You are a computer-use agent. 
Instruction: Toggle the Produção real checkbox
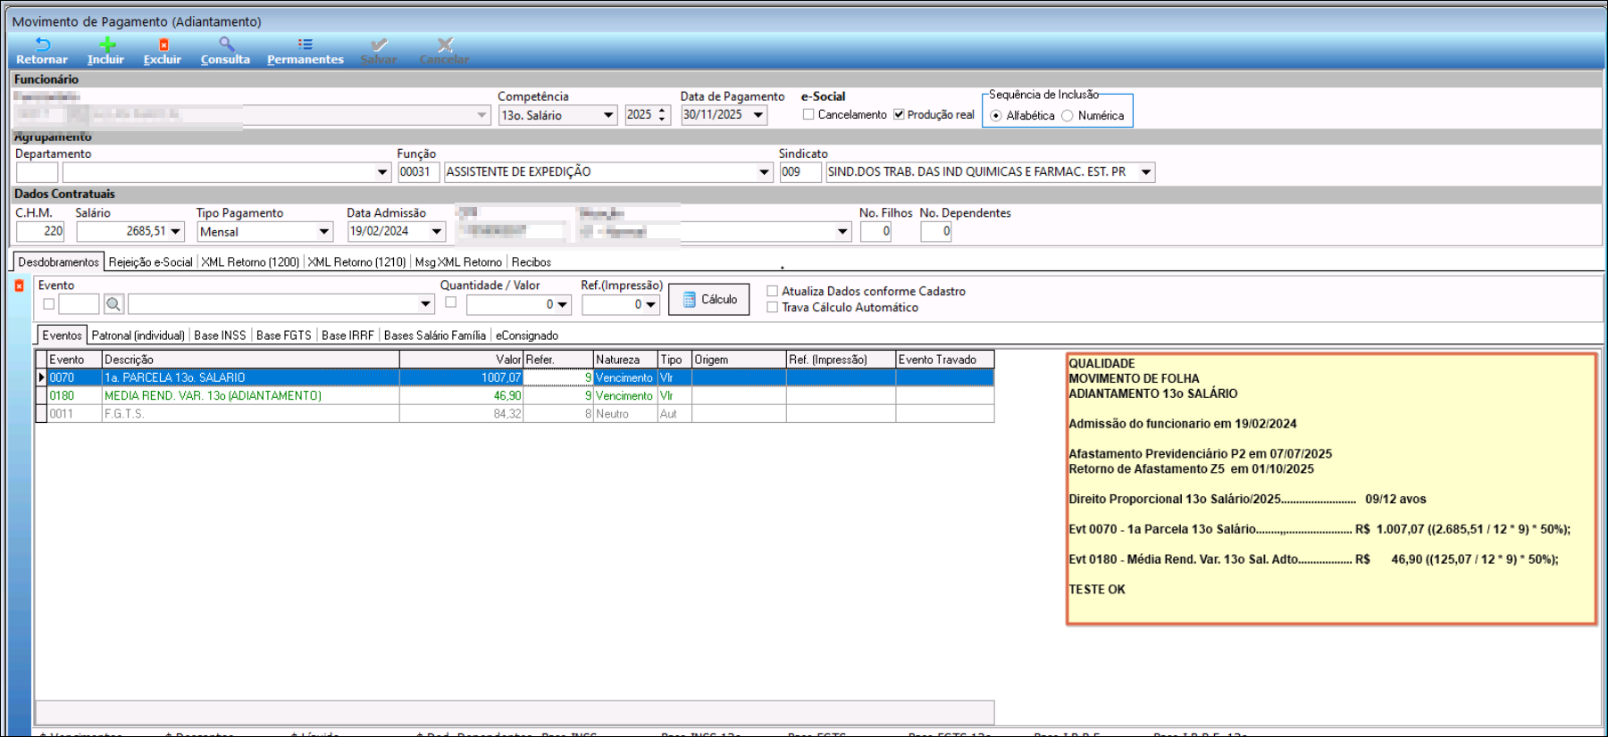pos(899,114)
